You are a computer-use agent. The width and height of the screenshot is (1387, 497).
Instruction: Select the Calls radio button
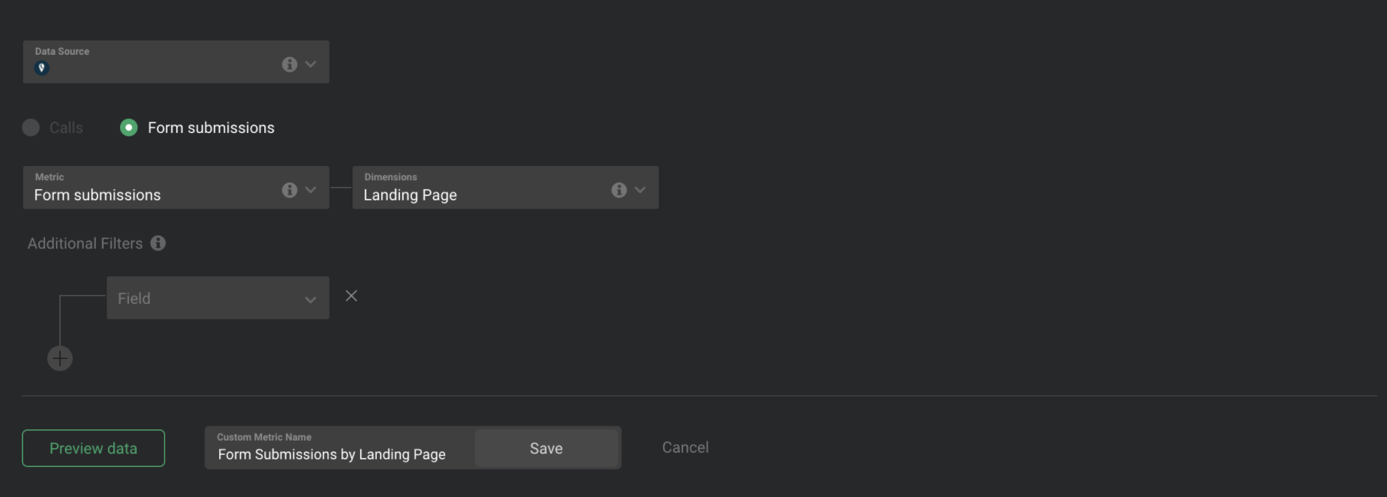tap(31, 128)
